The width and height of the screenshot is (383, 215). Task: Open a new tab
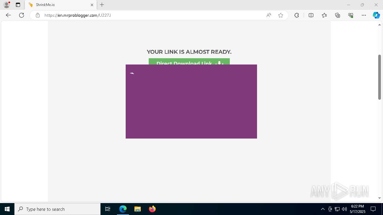click(x=102, y=5)
